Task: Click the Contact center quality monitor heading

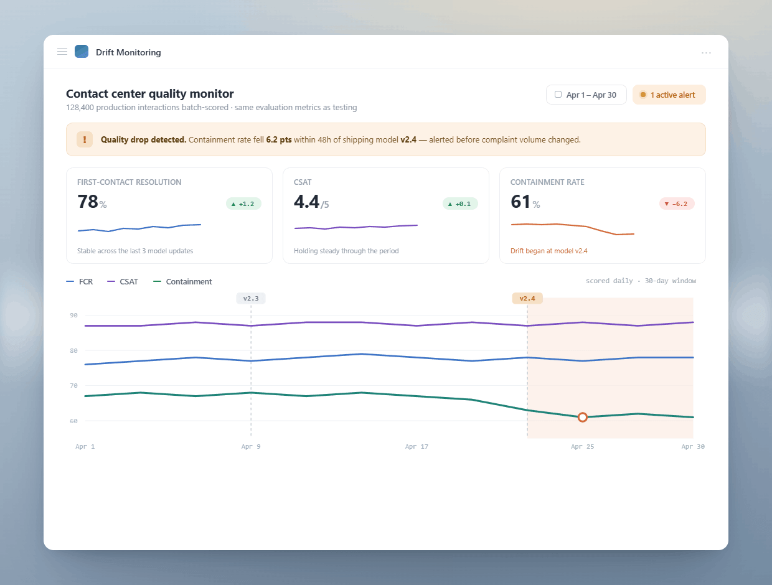Action: [x=150, y=94]
